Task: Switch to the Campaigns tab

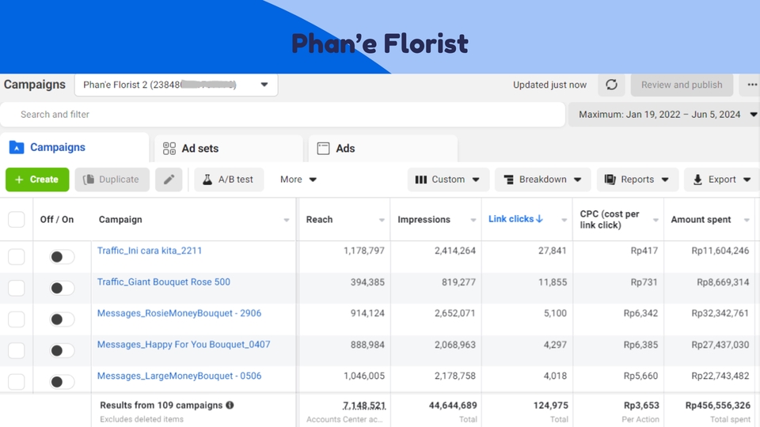Action: click(x=74, y=148)
